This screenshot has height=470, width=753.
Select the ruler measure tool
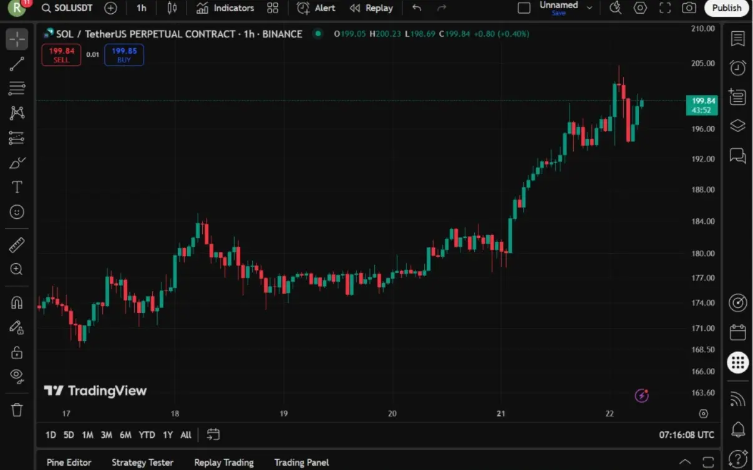(17, 245)
